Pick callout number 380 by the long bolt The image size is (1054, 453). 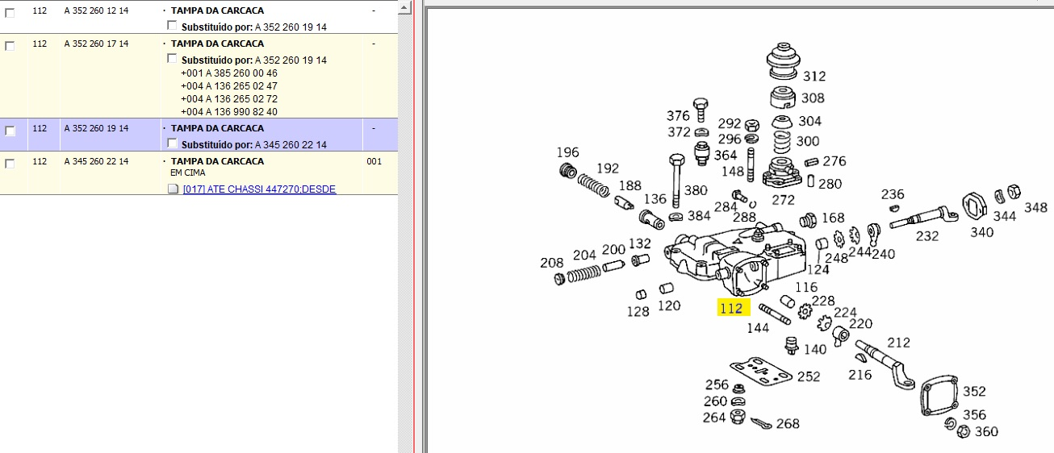pyautogui.click(x=695, y=191)
